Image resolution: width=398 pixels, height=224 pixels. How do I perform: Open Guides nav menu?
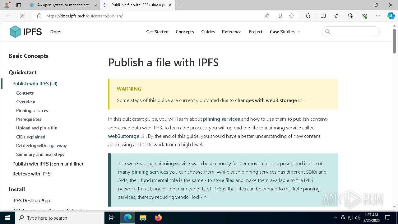click(x=208, y=32)
